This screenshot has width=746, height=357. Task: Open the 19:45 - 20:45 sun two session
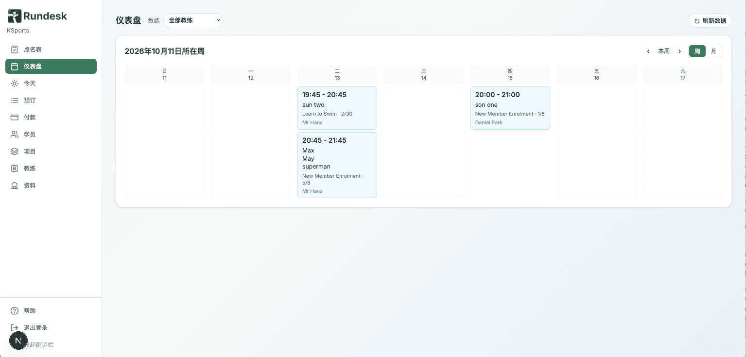[337, 108]
